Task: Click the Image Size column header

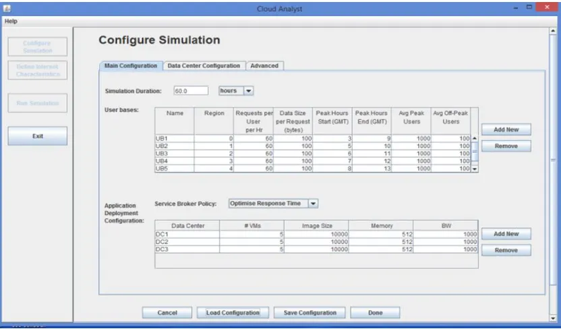Action: coord(317,226)
